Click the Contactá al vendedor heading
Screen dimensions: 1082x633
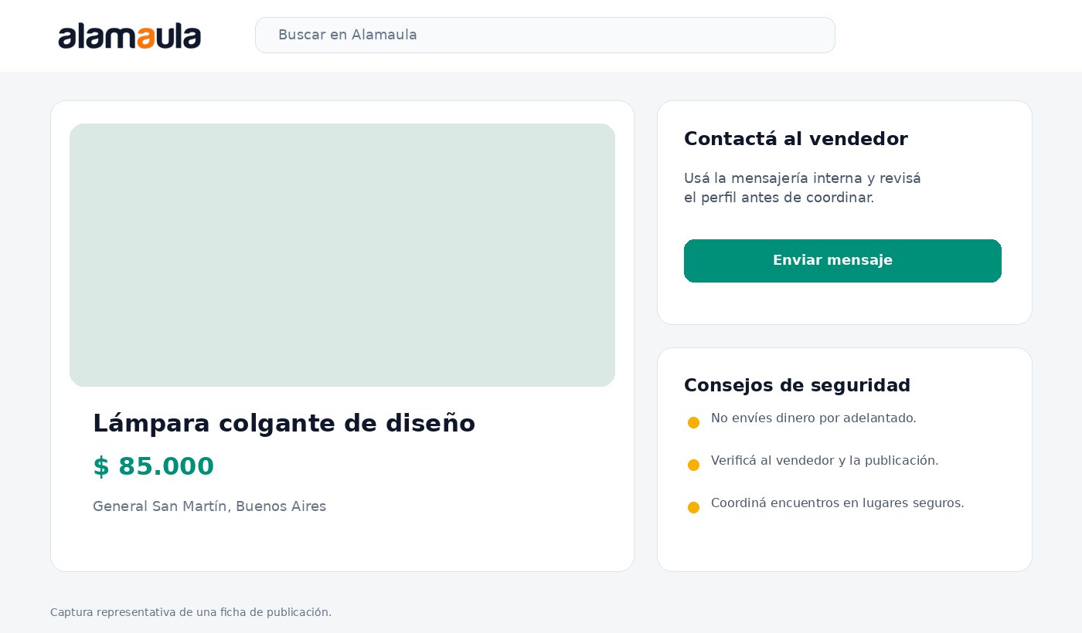795,139
